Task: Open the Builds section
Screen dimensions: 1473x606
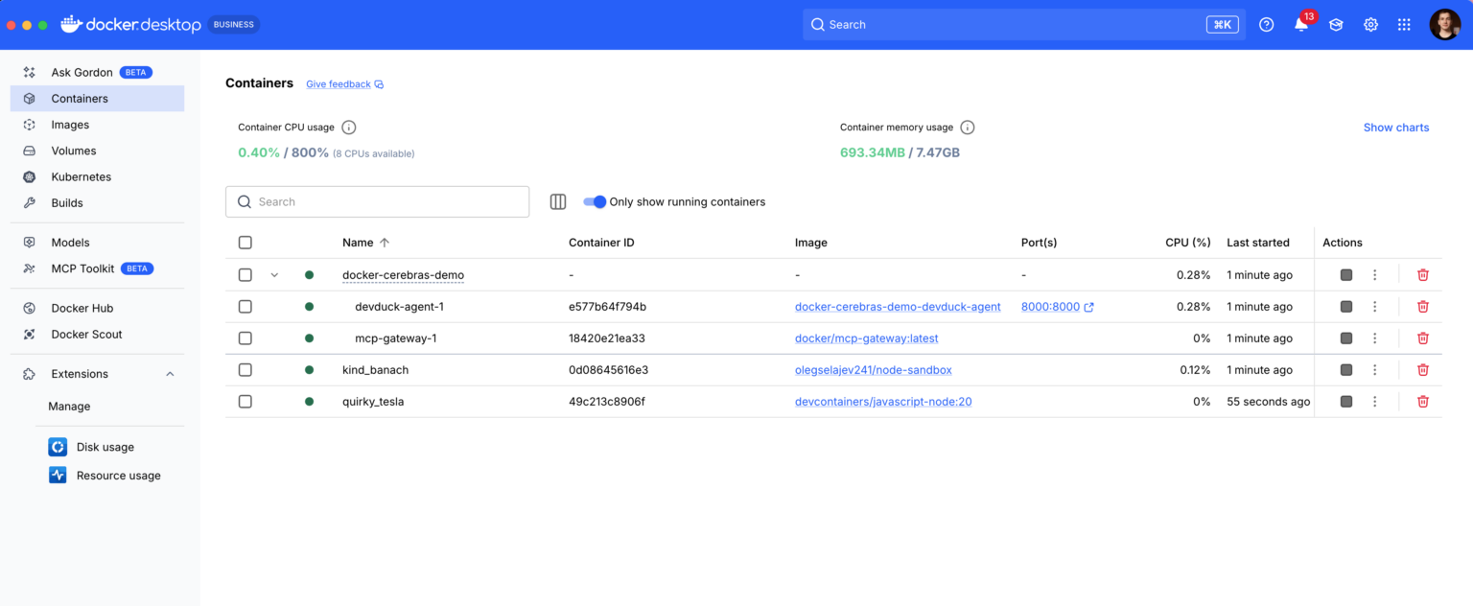Action: coord(66,202)
